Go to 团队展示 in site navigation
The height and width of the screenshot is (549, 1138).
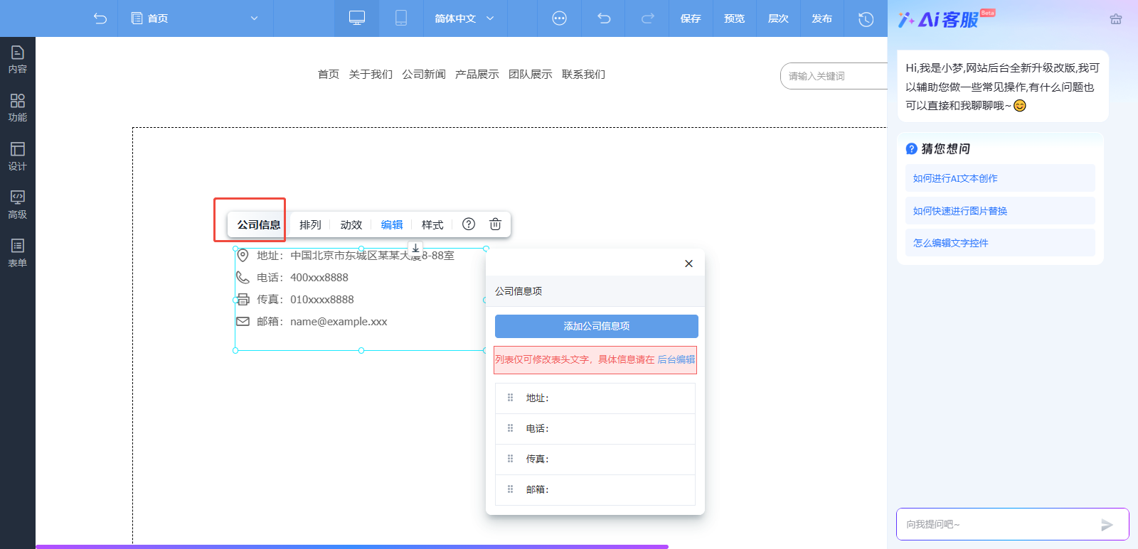pos(531,75)
